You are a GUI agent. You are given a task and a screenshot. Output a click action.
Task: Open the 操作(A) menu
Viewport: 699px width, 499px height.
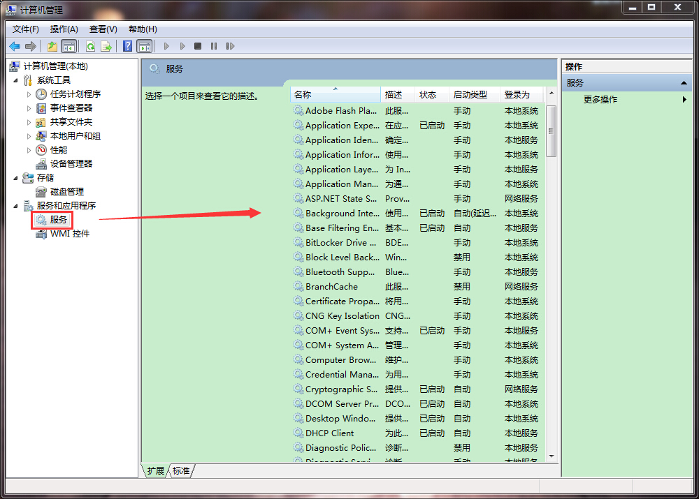point(64,29)
